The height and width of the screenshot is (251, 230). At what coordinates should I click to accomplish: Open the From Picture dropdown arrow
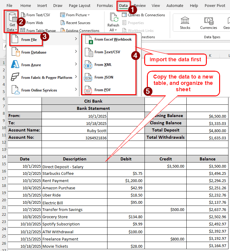(89, 15)
